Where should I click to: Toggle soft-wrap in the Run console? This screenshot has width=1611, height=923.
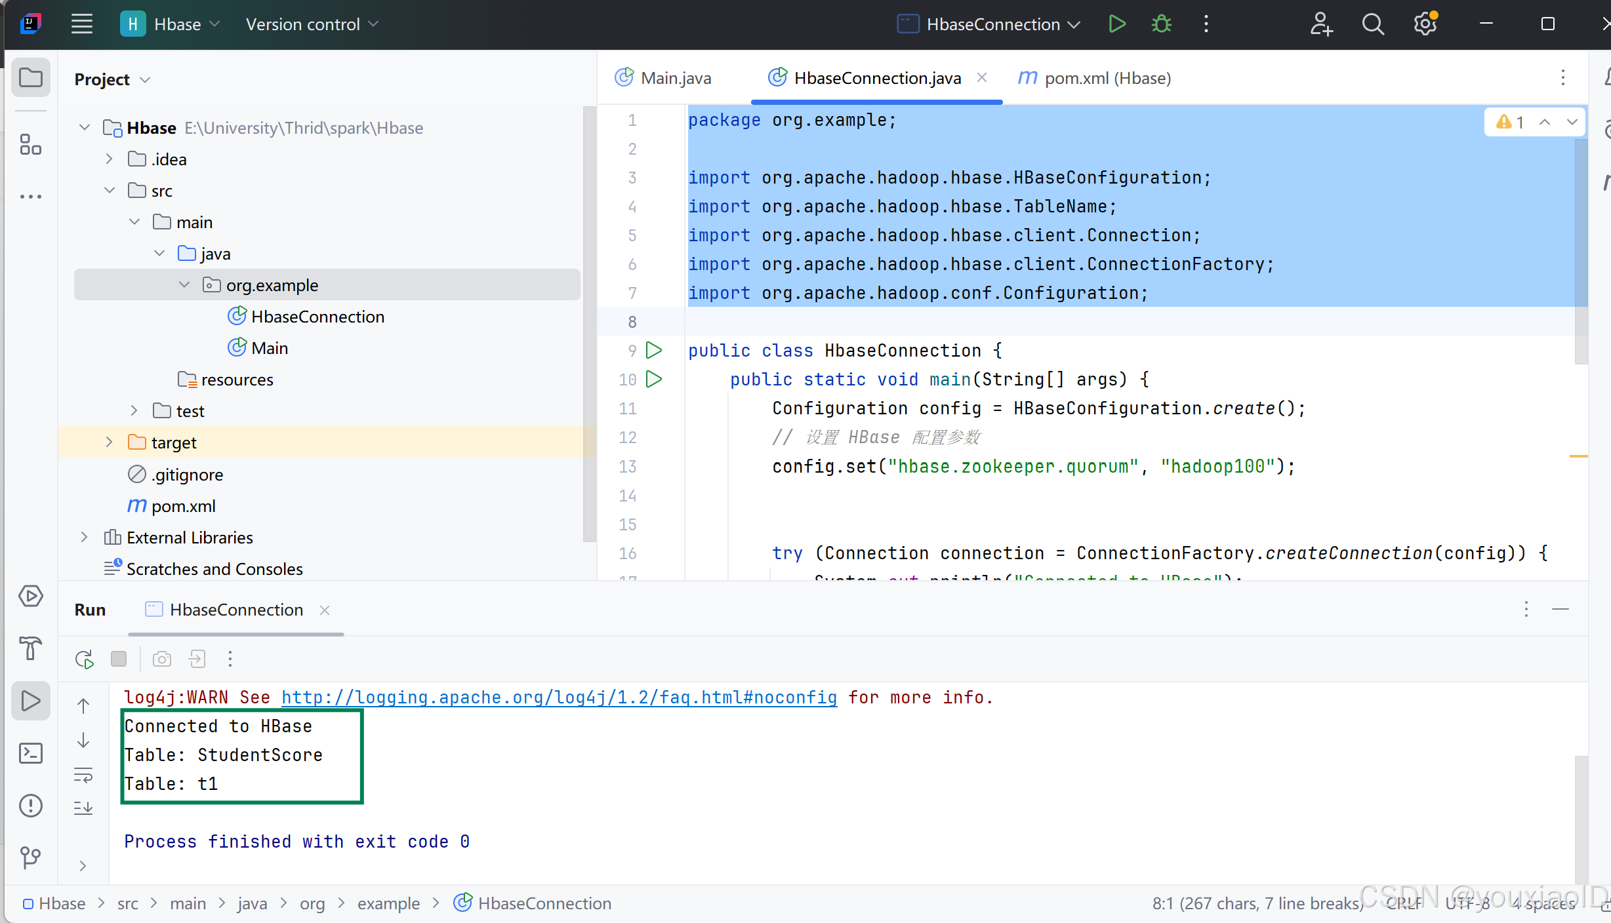coord(83,775)
